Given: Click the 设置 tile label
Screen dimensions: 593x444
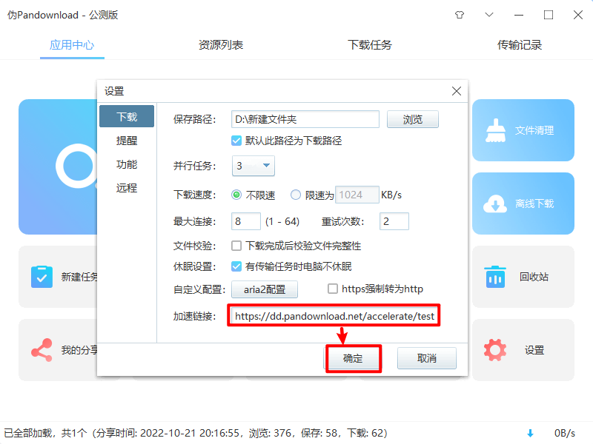Looking at the screenshot, I should click(534, 350).
